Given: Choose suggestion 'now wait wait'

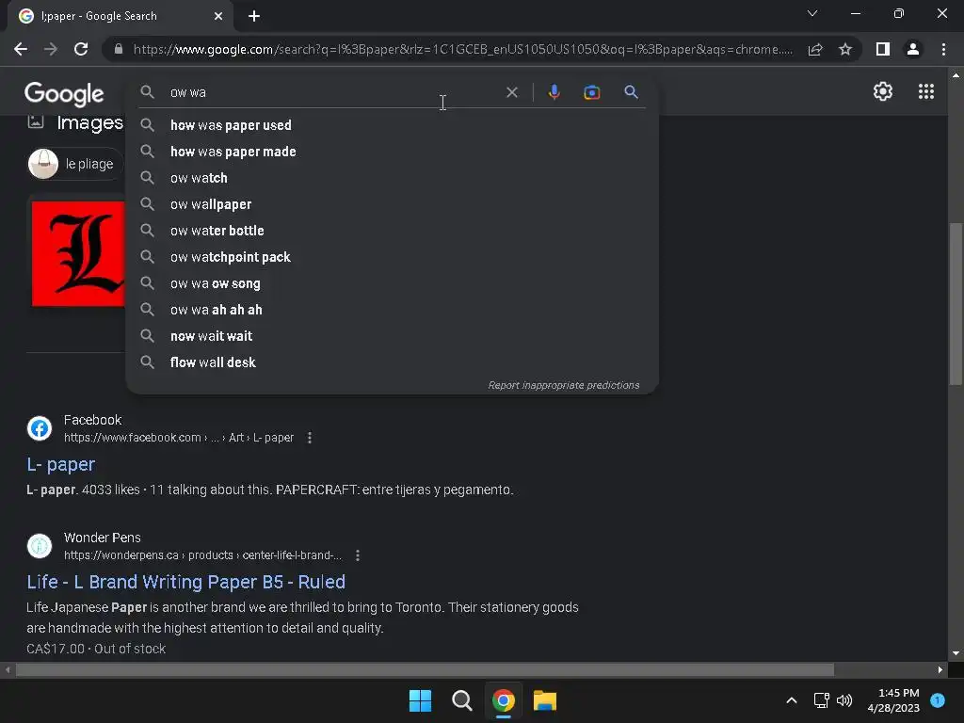Looking at the screenshot, I should [392, 336].
